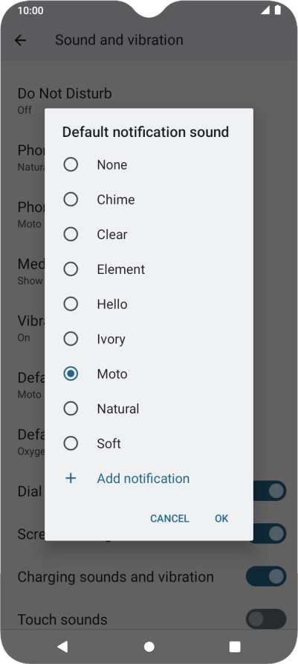Enable the Touch sounds switch
This screenshot has height=664, width=298.
(x=266, y=619)
